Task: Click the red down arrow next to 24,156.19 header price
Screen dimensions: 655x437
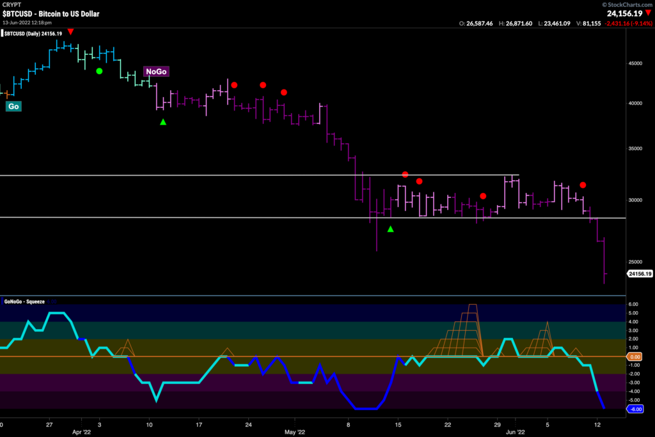Action: tap(649, 13)
